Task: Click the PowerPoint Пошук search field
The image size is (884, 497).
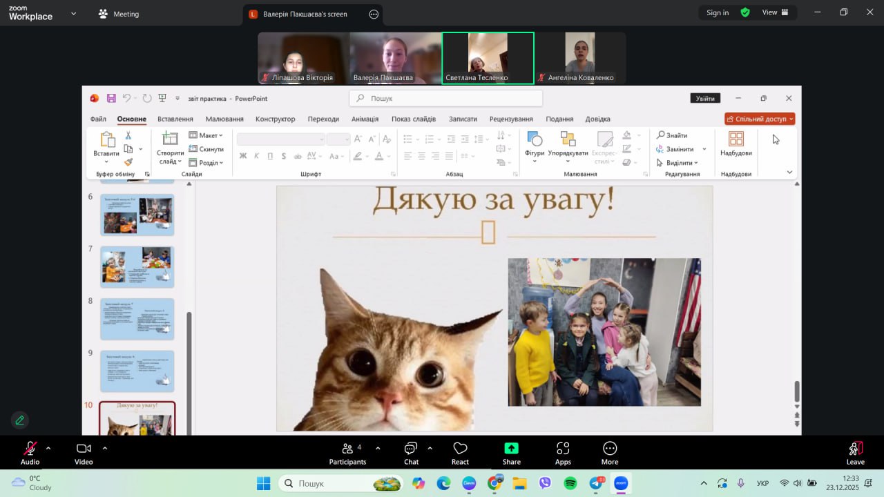Action: [x=445, y=98]
